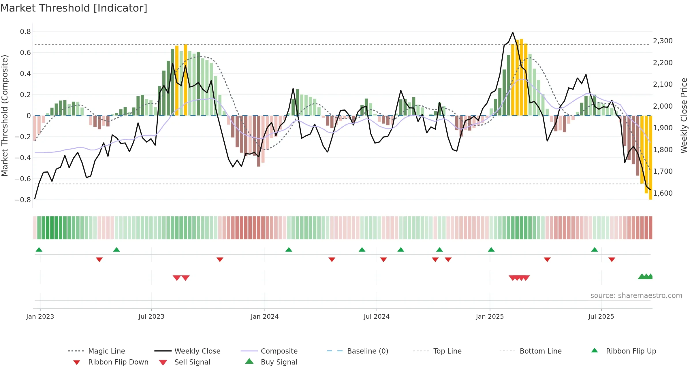Click the Jan 2025 x-axis label
Screen dimensions: 692x389
click(490, 316)
